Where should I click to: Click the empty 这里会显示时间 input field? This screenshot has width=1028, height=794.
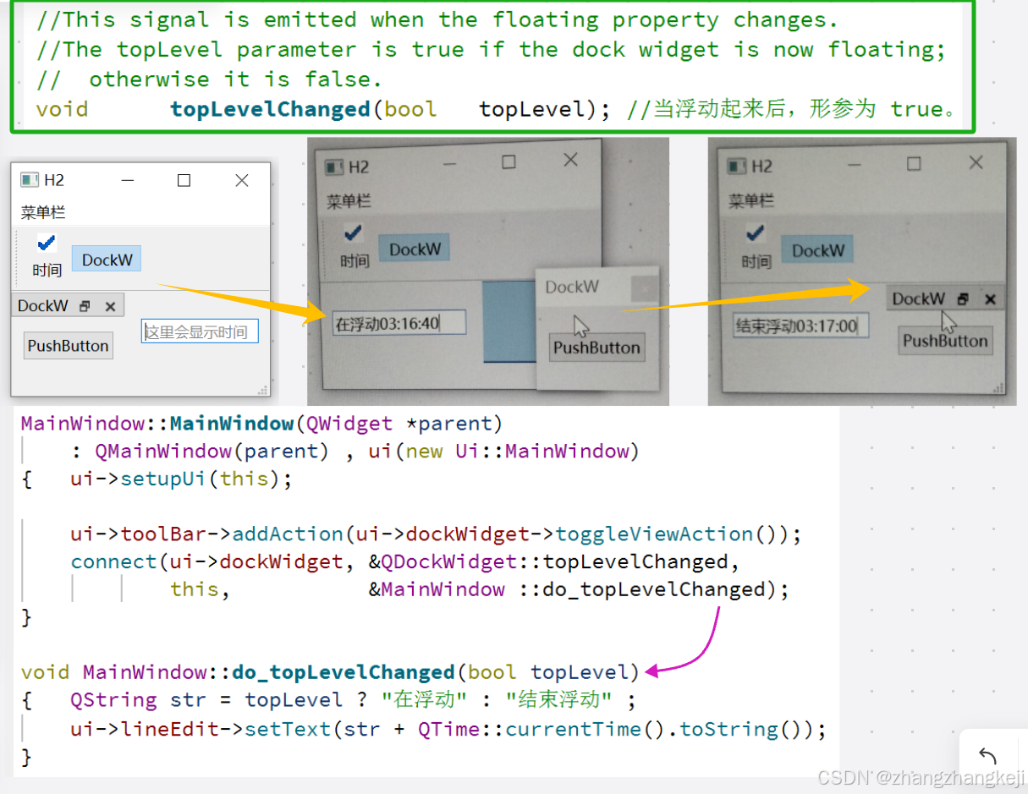point(200,331)
